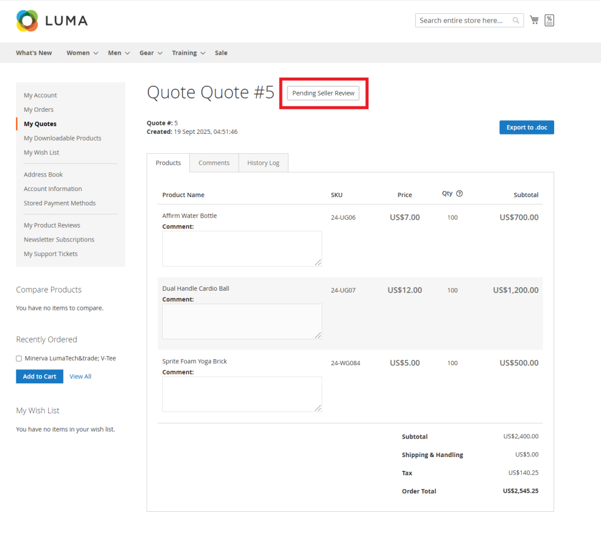
Task: Expand the Gear menu chevron
Action: (160, 53)
